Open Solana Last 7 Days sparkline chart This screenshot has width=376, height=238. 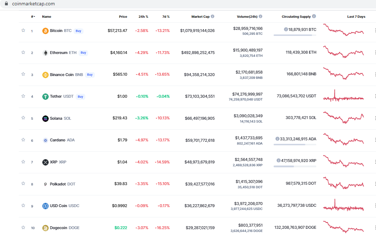343,118
